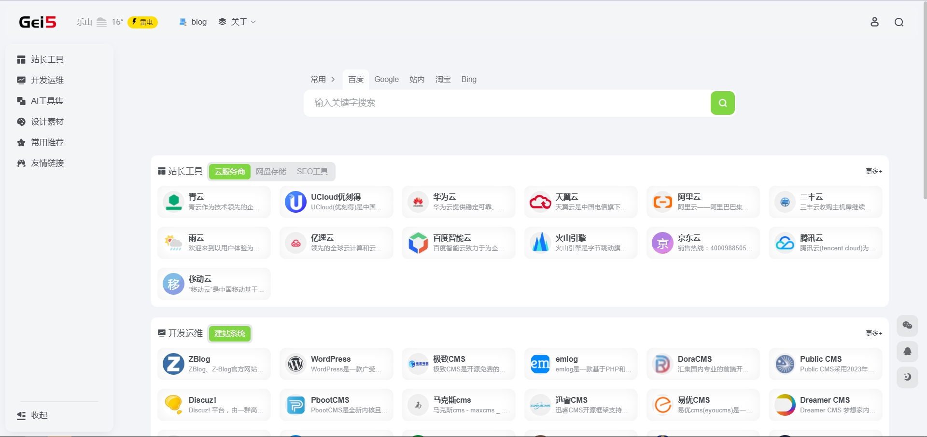Click the 三丰云 logo icon
This screenshot has height=437, width=927.
point(785,202)
